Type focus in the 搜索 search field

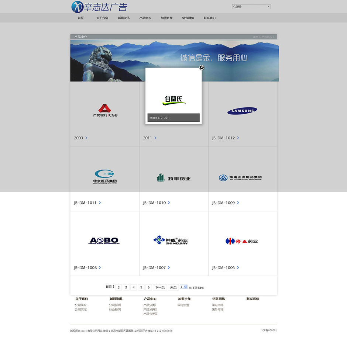coord(251,7)
